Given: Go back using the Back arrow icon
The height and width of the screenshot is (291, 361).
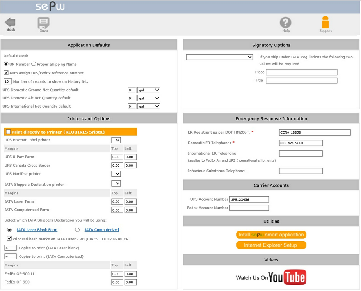Looking at the screenshot, I should click(11, 25).
